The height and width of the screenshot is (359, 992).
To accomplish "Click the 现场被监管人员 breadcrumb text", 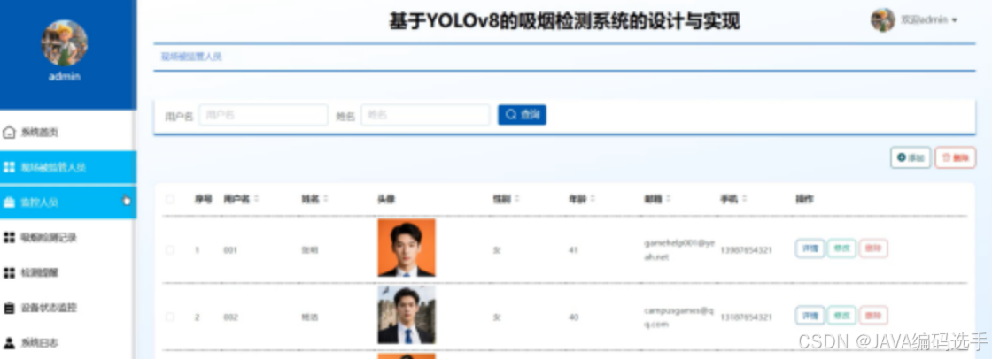I will point(191,57).
